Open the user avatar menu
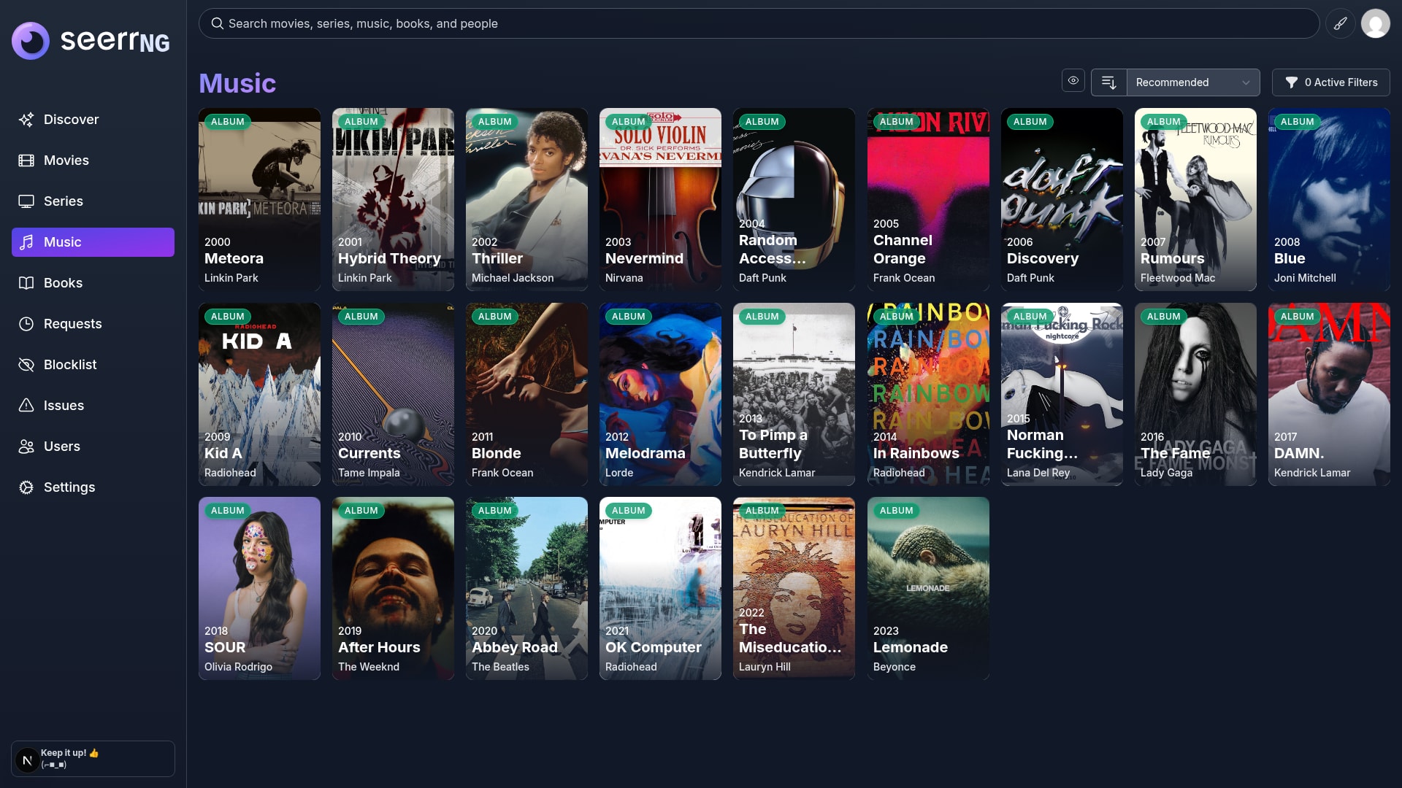Screen dimensions: 1402x788 pos(1376,23)
